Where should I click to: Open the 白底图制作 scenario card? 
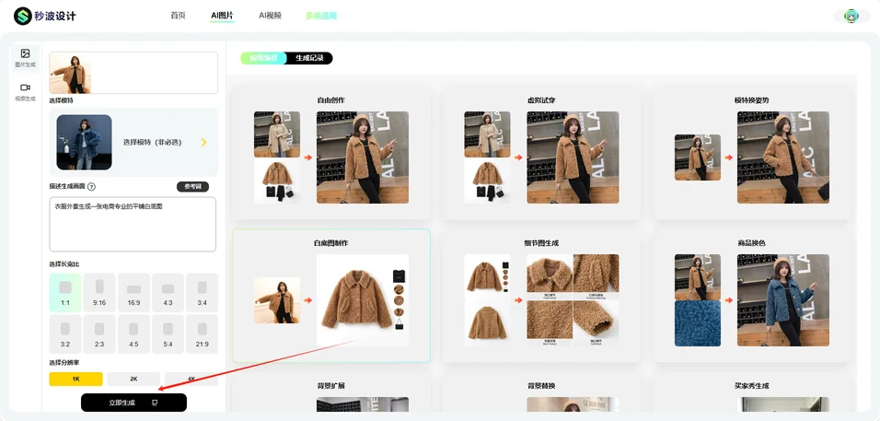[331, 296]
